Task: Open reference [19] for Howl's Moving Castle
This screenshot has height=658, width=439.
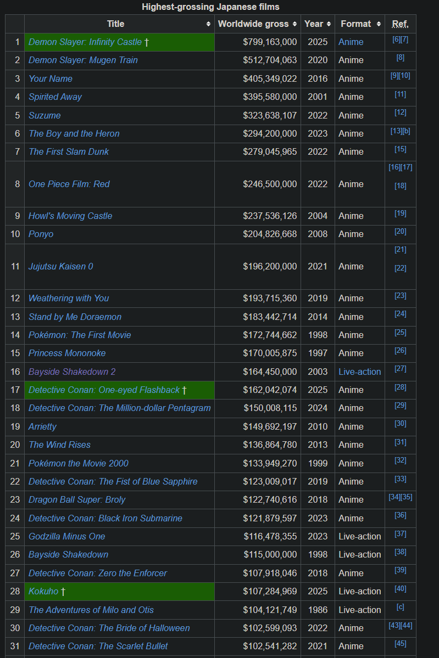Action: [401, 213]
